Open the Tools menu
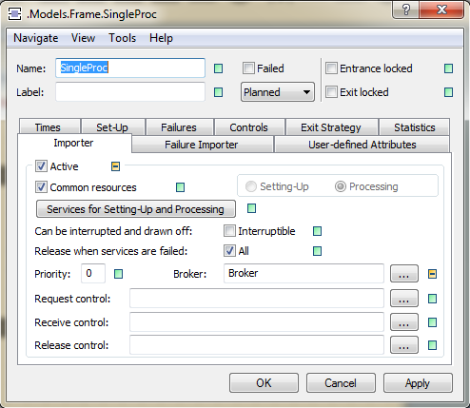The width and height of the screenshot is (470, 408). coord(122,38)
